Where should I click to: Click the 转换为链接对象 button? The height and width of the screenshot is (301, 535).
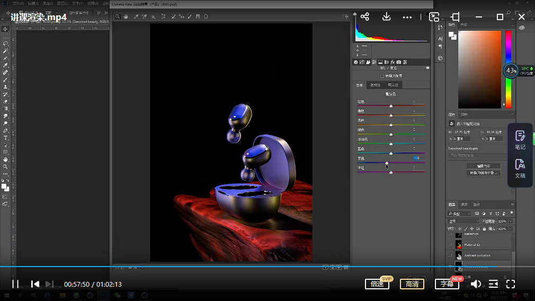(x=484, y=173)
